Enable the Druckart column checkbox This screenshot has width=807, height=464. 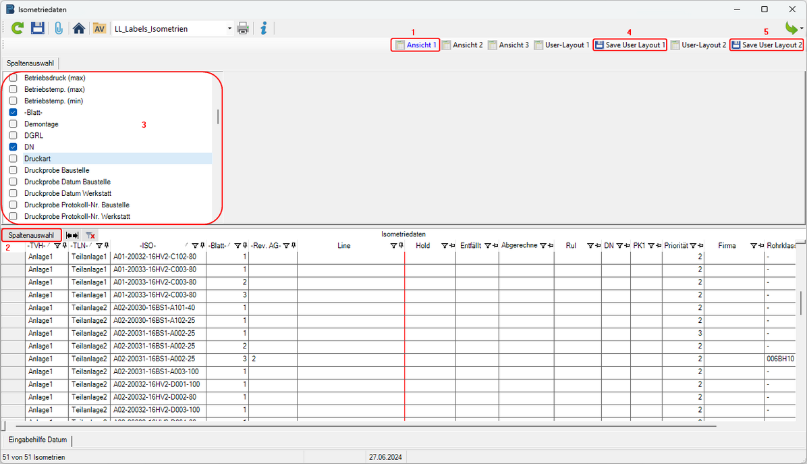pyautogui.click(x=13, y=158)
